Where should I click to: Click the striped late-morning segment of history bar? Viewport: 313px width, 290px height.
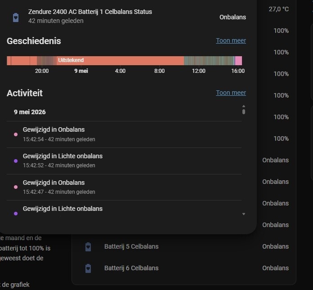(x=209, y=61)
